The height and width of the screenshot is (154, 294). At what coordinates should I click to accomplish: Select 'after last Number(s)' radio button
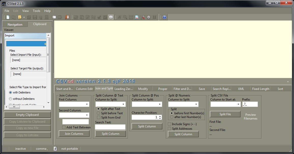click(172, 117)
